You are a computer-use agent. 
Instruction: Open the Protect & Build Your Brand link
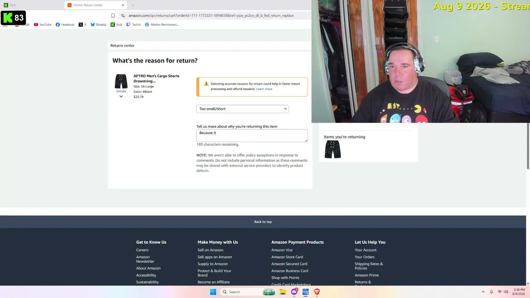pyautogui.click(x=214, y=273)
